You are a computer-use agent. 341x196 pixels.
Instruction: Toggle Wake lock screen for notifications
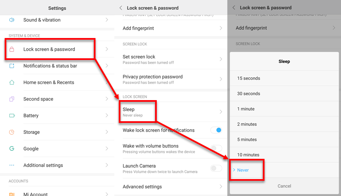coord(216,130)
